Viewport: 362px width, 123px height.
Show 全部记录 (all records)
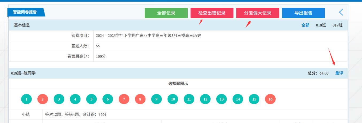click(166, 13)
